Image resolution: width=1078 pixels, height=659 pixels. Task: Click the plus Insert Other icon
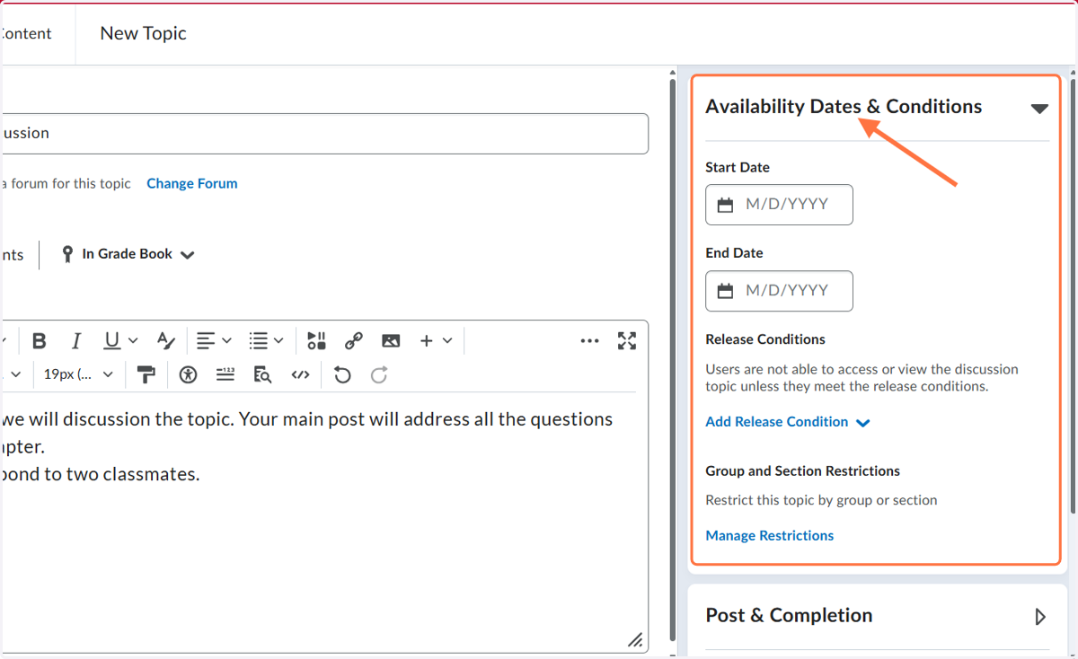tap(427, 341)
